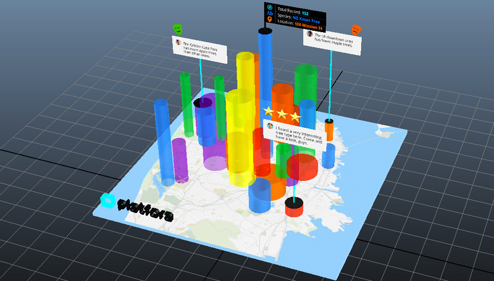Select the small orange cylinder under sad mask
Image resolution: width=494 pixels, height=281 pixels.
tap(329, 130)
